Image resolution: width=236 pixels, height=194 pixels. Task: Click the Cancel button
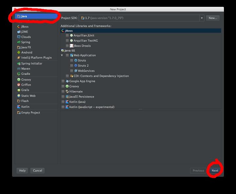point(37,170)
